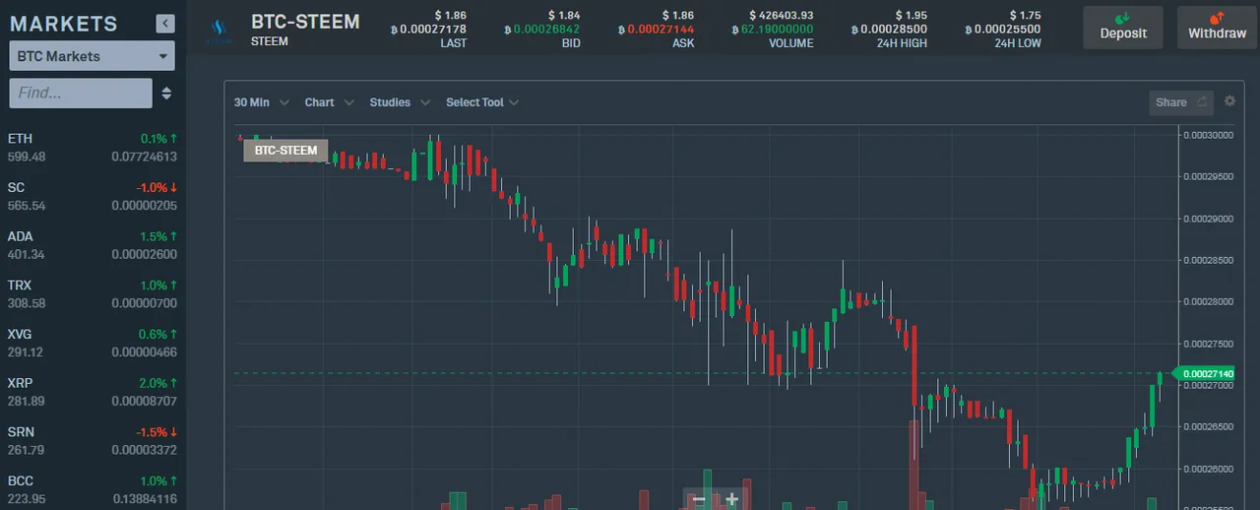Open chart settings gear icon

point(1229,101)
